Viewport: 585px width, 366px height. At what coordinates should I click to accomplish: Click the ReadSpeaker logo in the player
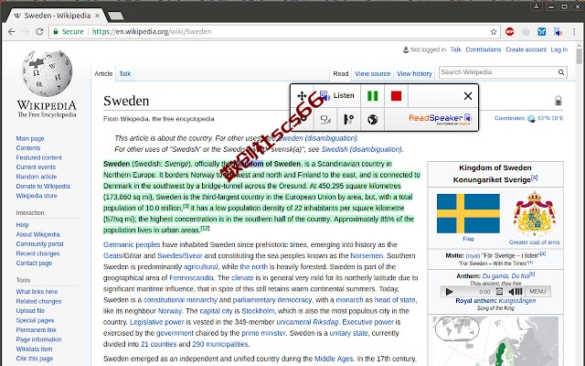[441, 119]
